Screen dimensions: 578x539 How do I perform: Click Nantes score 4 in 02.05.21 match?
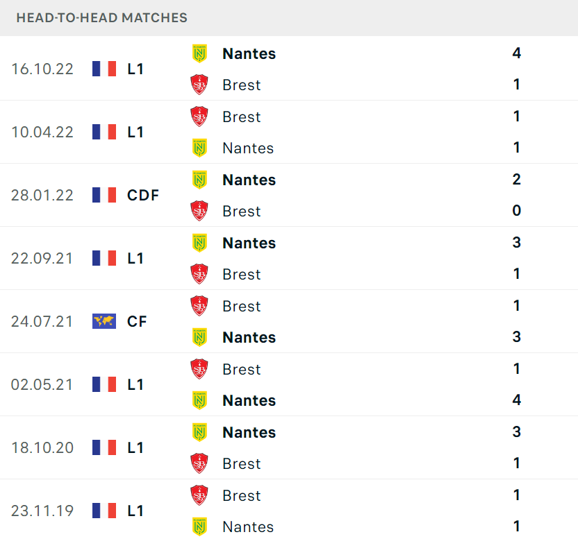coord(516,400)
